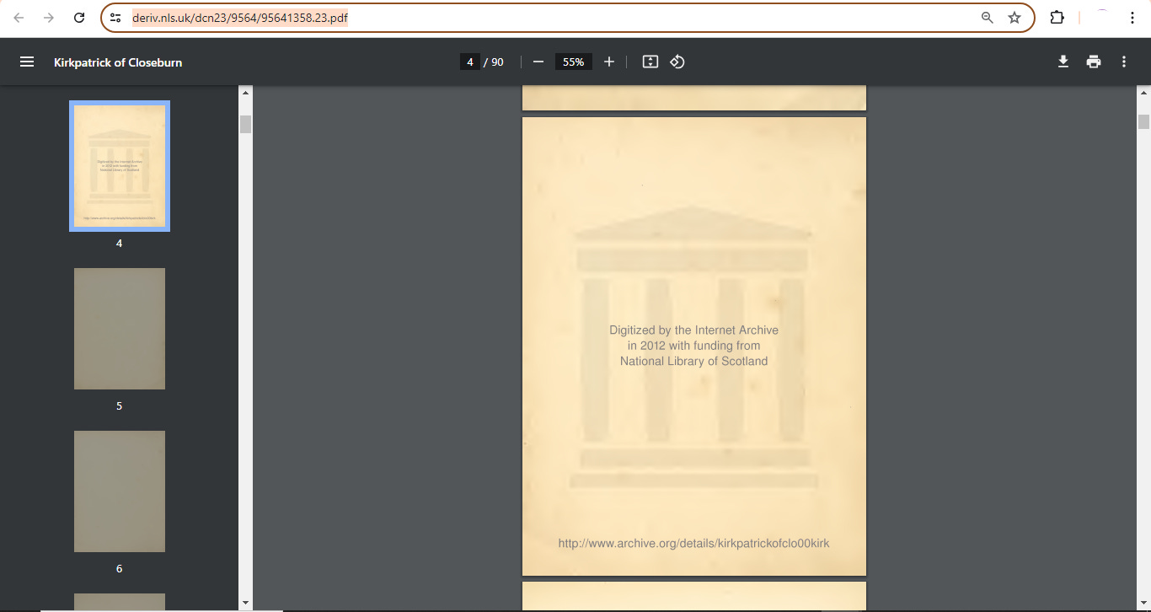Download the PDF file
The height and width of the screenshot is (612, 1151).
pos(1063,62)
